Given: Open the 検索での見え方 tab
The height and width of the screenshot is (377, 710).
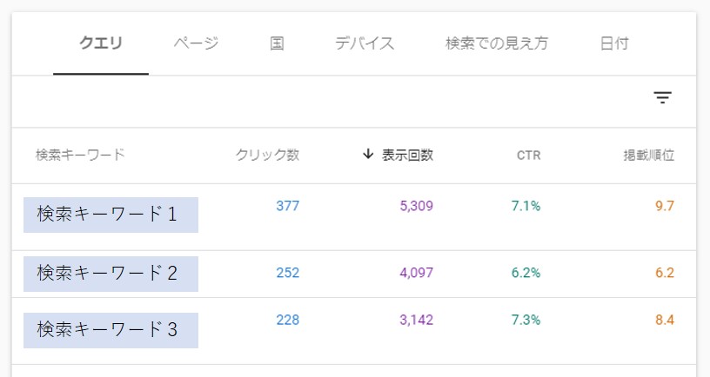Looking at the screenshot, I should pos(497,43).
